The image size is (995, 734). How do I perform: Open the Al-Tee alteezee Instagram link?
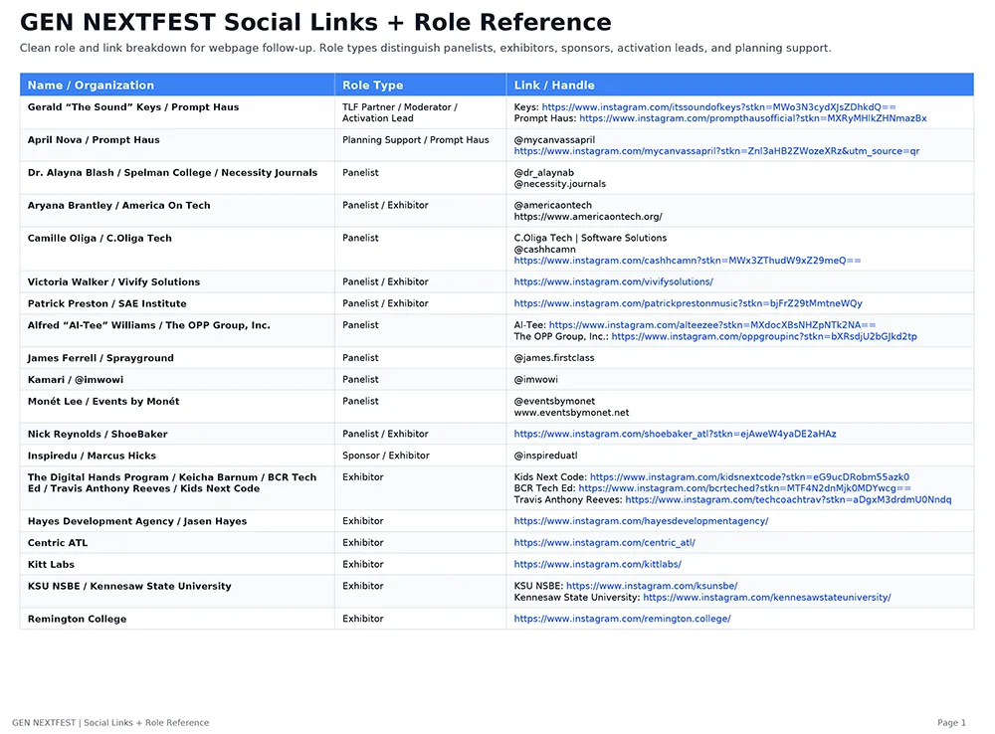[x=712, y=325]
